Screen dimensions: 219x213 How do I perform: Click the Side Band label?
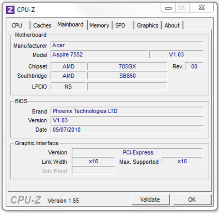pyautogui.click(x=54, y=171)
